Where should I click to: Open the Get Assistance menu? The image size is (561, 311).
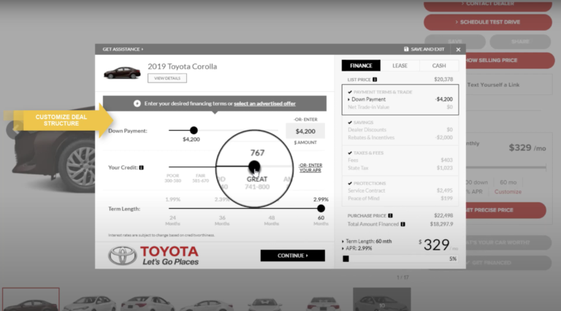tap(123, 49)
